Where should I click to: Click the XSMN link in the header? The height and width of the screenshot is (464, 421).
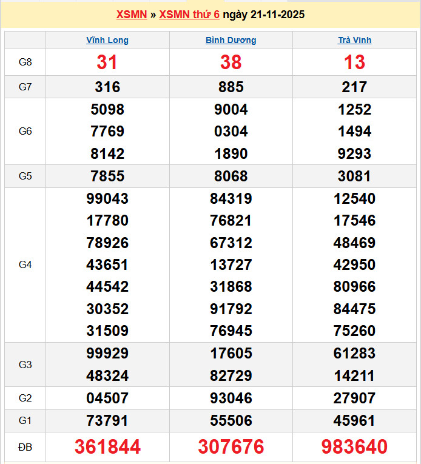tap(131, 15)
